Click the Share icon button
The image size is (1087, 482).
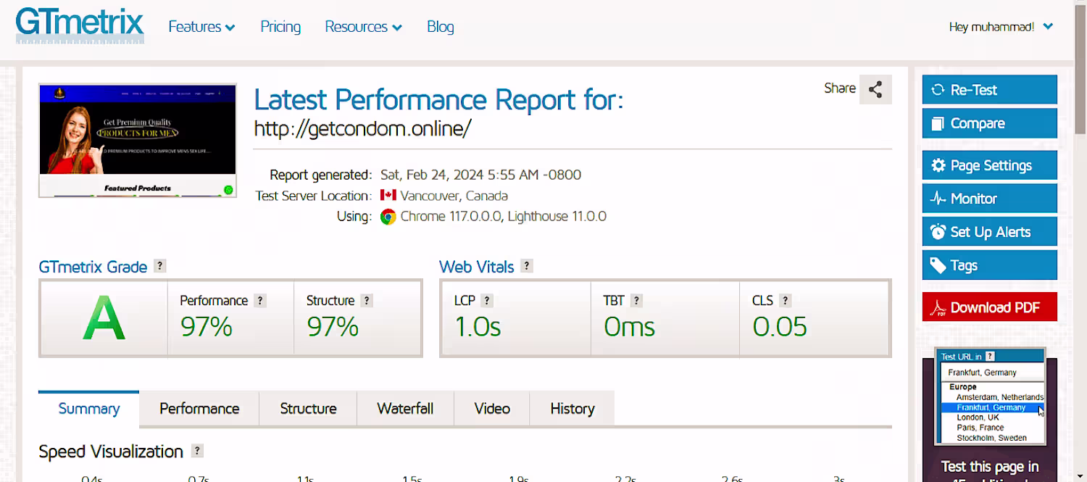(875, 90)
